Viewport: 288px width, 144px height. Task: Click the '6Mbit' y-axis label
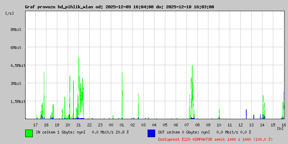(x=16, y=48)
